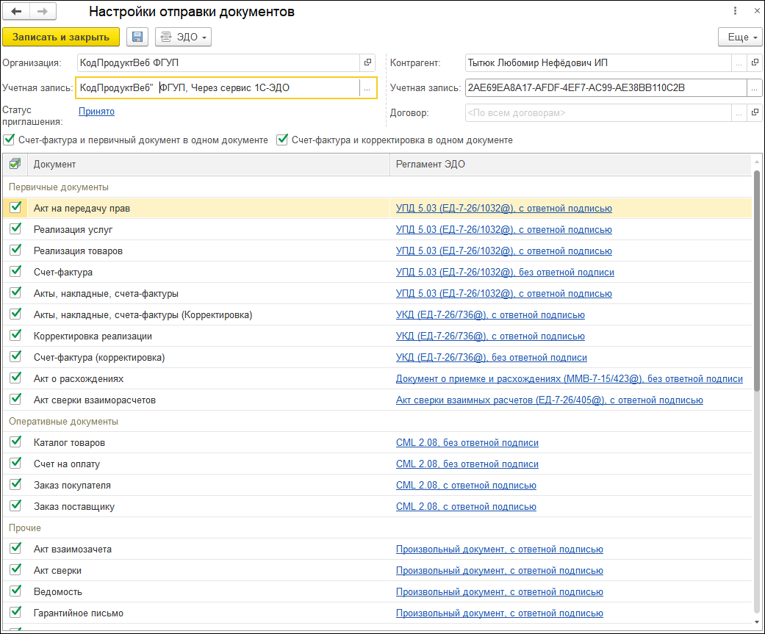765x634 pixels.
Task: Open the Организация field open-form icon
Action: (x=368, y=63)
